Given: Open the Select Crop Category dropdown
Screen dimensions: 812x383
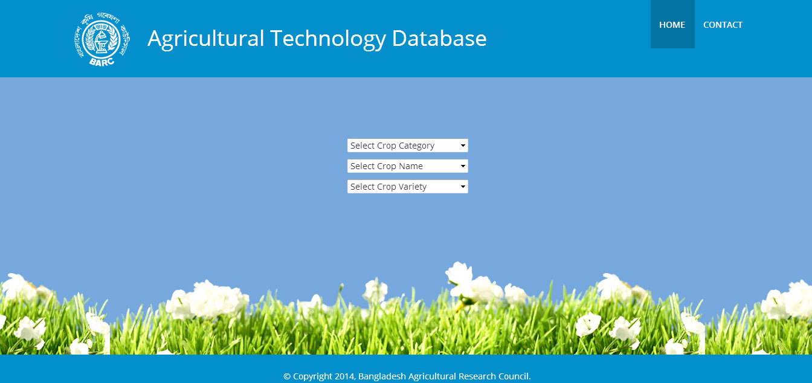Looking at the screenshot, I should tap(407, 146).
